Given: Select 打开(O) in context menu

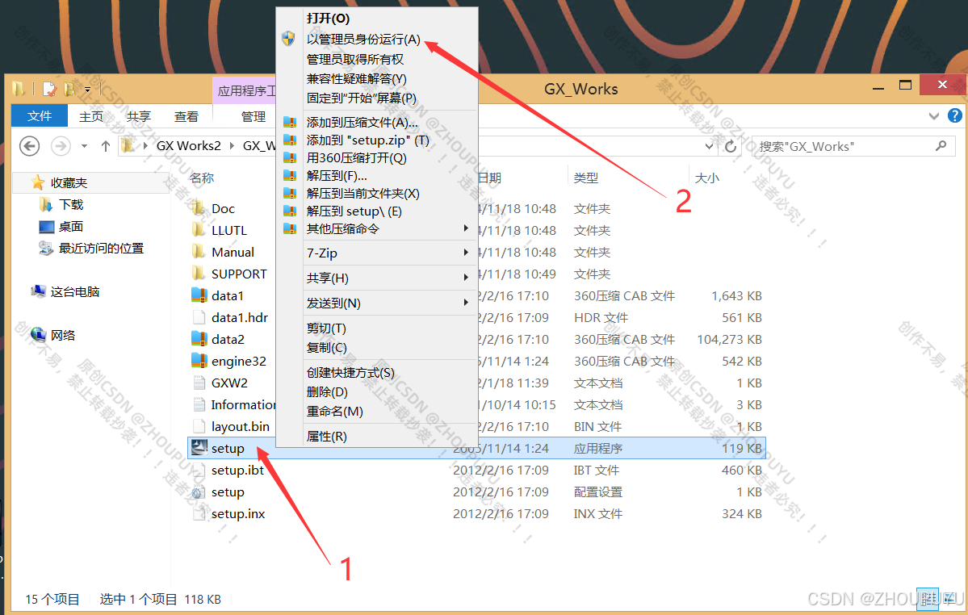Looking at the screenshot, I should [x=328, y=19].
